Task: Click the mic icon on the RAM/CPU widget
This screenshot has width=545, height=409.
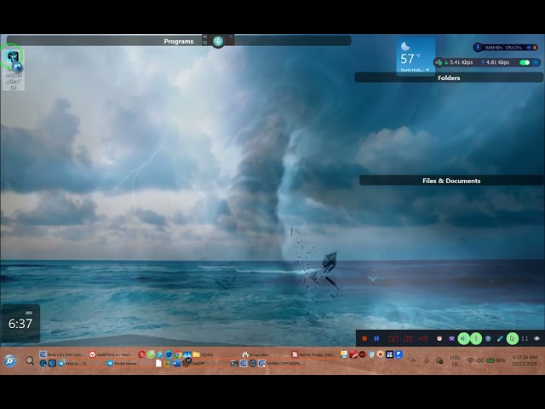Action: [x=478, y=47]
